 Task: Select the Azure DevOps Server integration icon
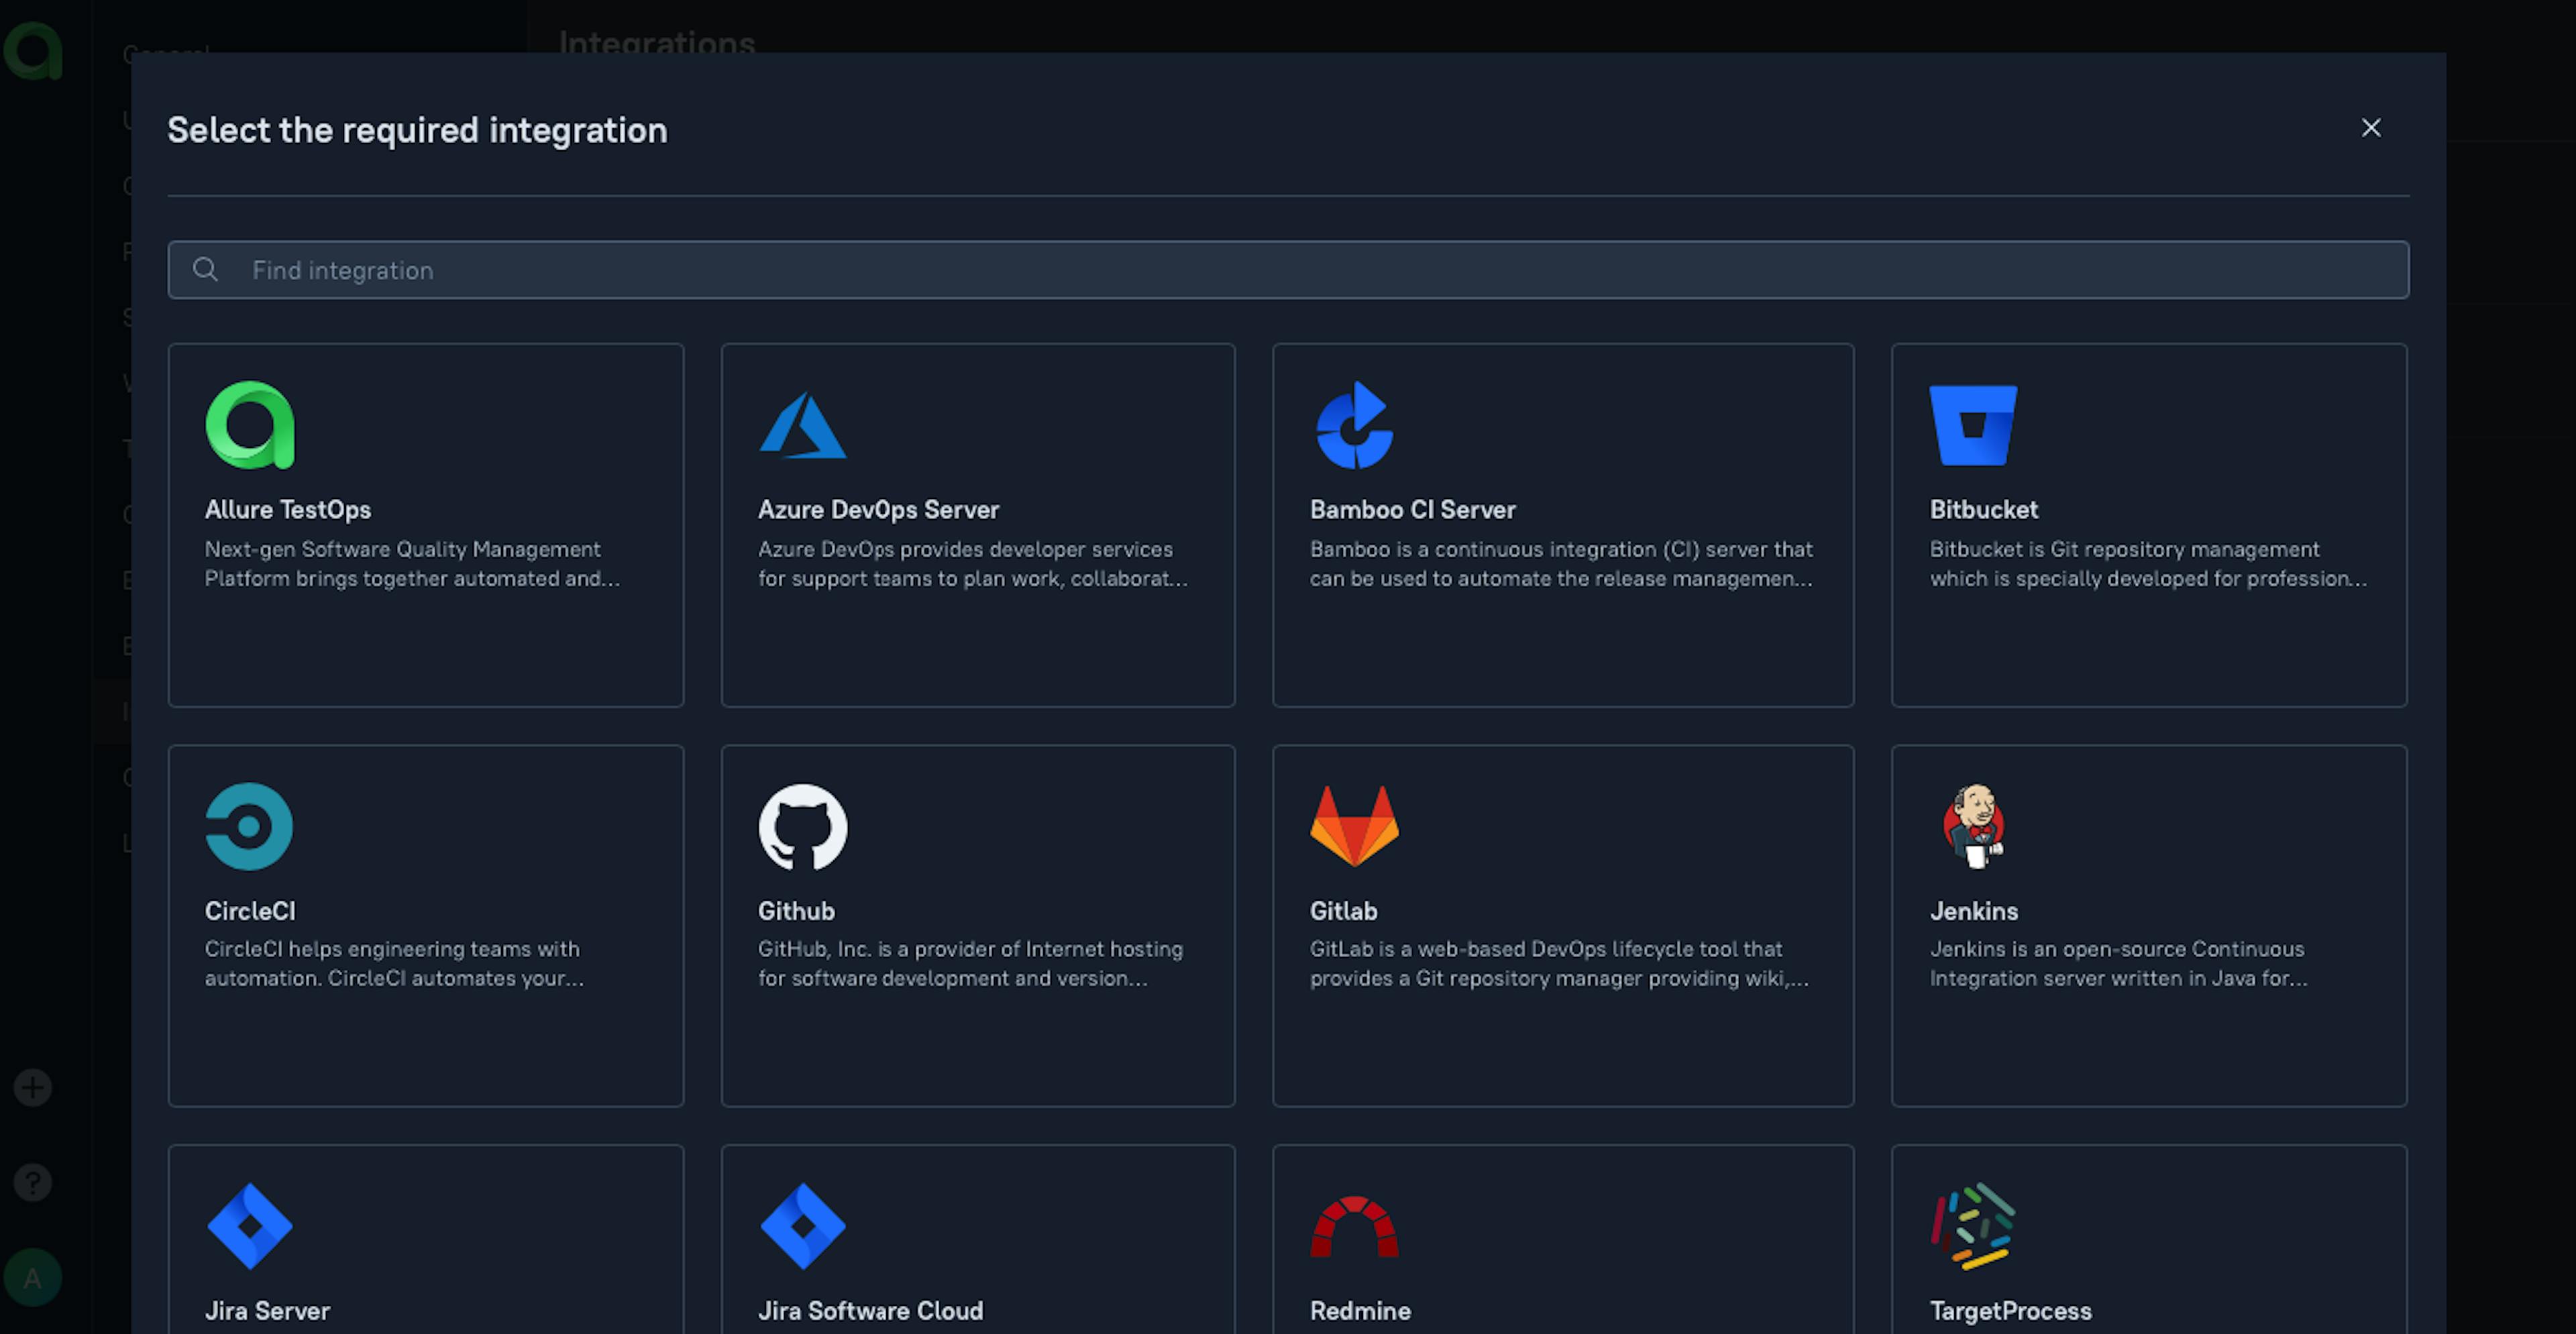pos(803,424)
